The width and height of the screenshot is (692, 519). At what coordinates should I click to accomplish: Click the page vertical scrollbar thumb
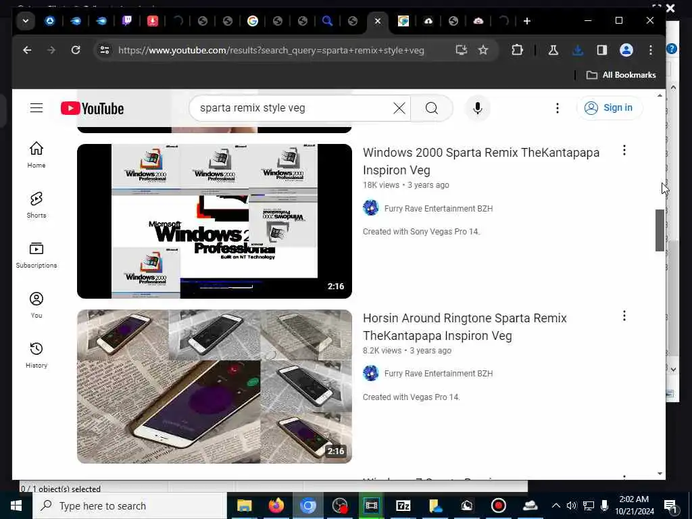660,230
